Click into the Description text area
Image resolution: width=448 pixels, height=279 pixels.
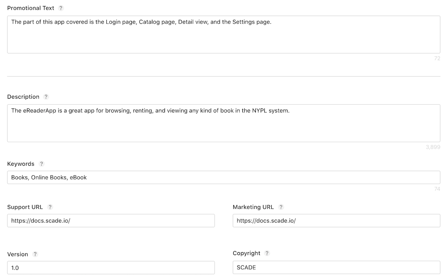click(x=224, y=123)
